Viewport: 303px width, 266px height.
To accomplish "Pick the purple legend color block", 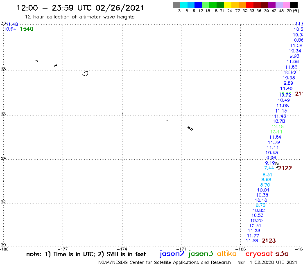I will click(272, 5).
